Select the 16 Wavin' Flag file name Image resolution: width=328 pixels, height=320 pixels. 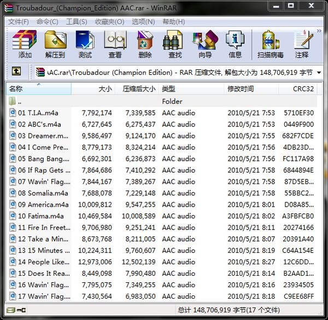pyautogui.click(x=43, y=284)
